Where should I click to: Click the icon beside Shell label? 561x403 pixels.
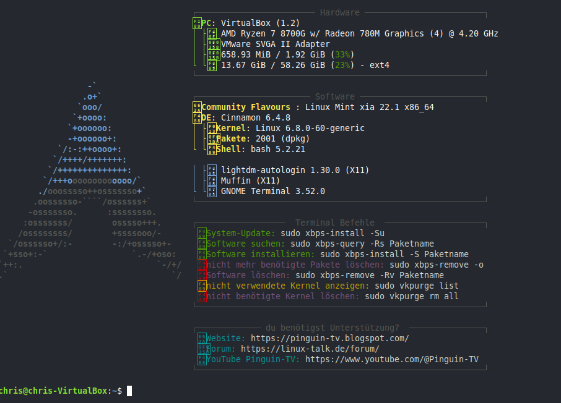(212, 149)
